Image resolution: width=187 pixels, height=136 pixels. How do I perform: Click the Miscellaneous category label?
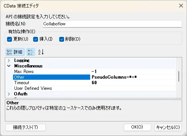pos(28,66)
